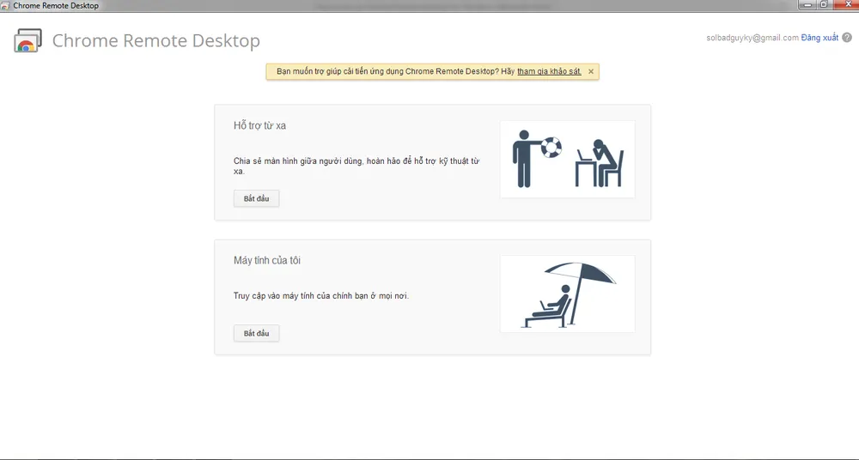This screenshot has height=460, width=859.
Task: Click the window title bar app icon
Action: pyautogui.click(x=5, y=5)
